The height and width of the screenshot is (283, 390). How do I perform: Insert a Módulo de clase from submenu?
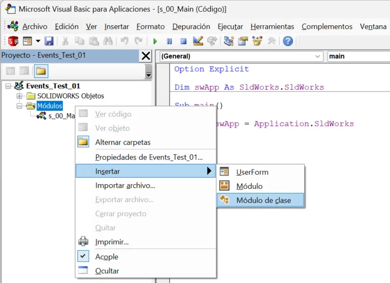[261, 200]
